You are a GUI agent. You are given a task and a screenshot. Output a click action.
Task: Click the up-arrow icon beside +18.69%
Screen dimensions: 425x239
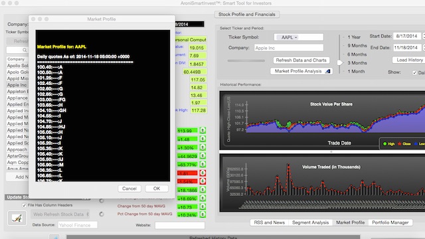click(x=203, y=199)
